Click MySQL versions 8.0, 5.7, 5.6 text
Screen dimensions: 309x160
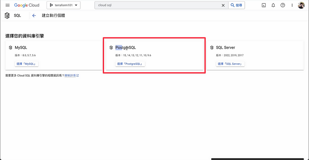pyautogui.click(x=25, y=55)
